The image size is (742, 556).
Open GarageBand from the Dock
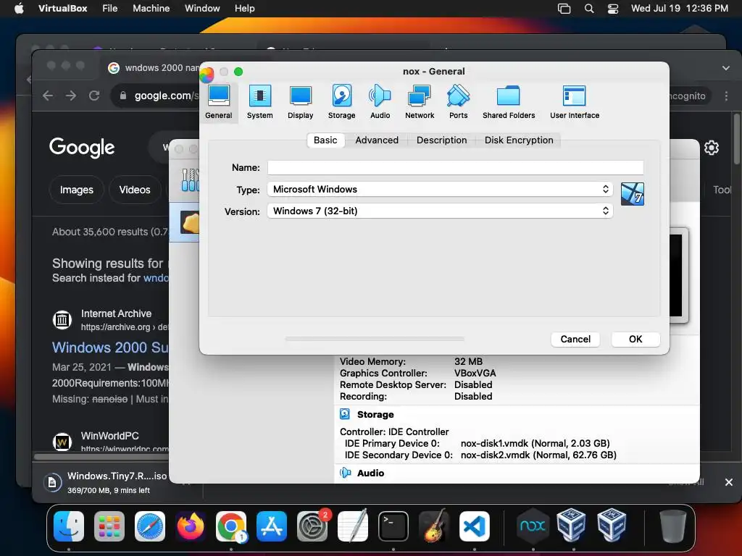point(434,526)
